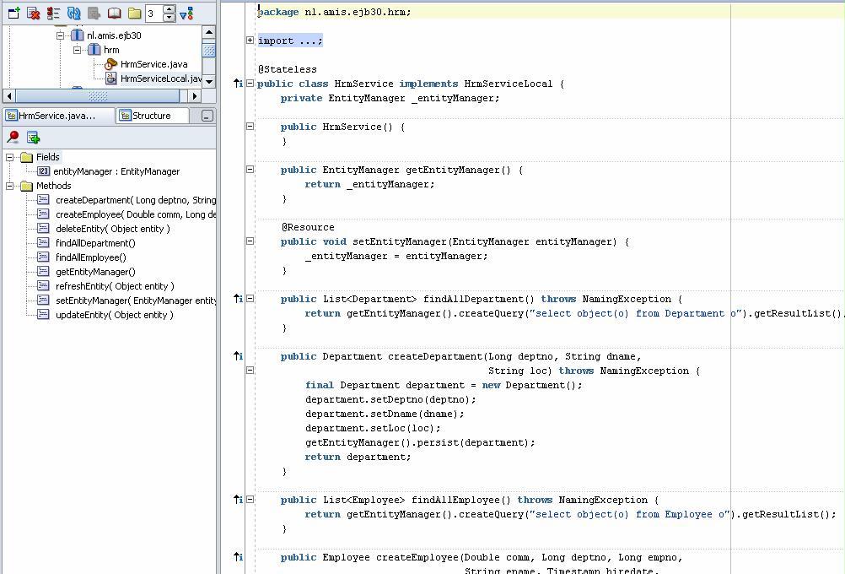Click the new view icon with plus

(x=13, y=13)
